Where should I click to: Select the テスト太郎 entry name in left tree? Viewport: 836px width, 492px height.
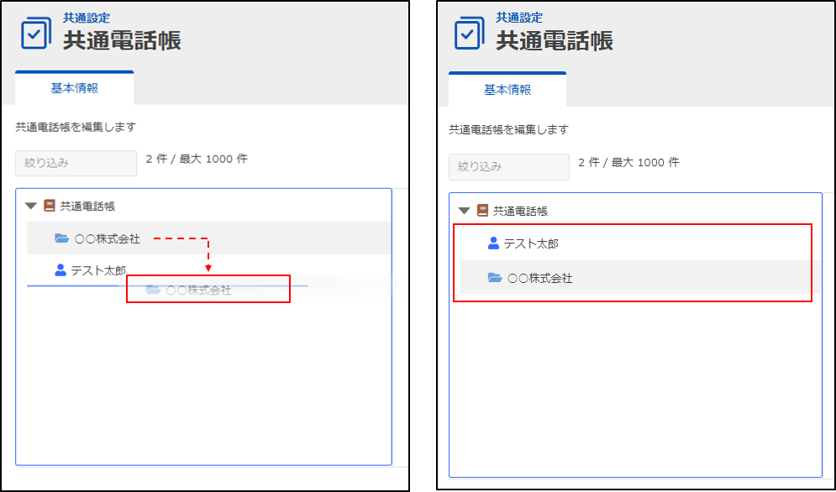pos(98,270)
